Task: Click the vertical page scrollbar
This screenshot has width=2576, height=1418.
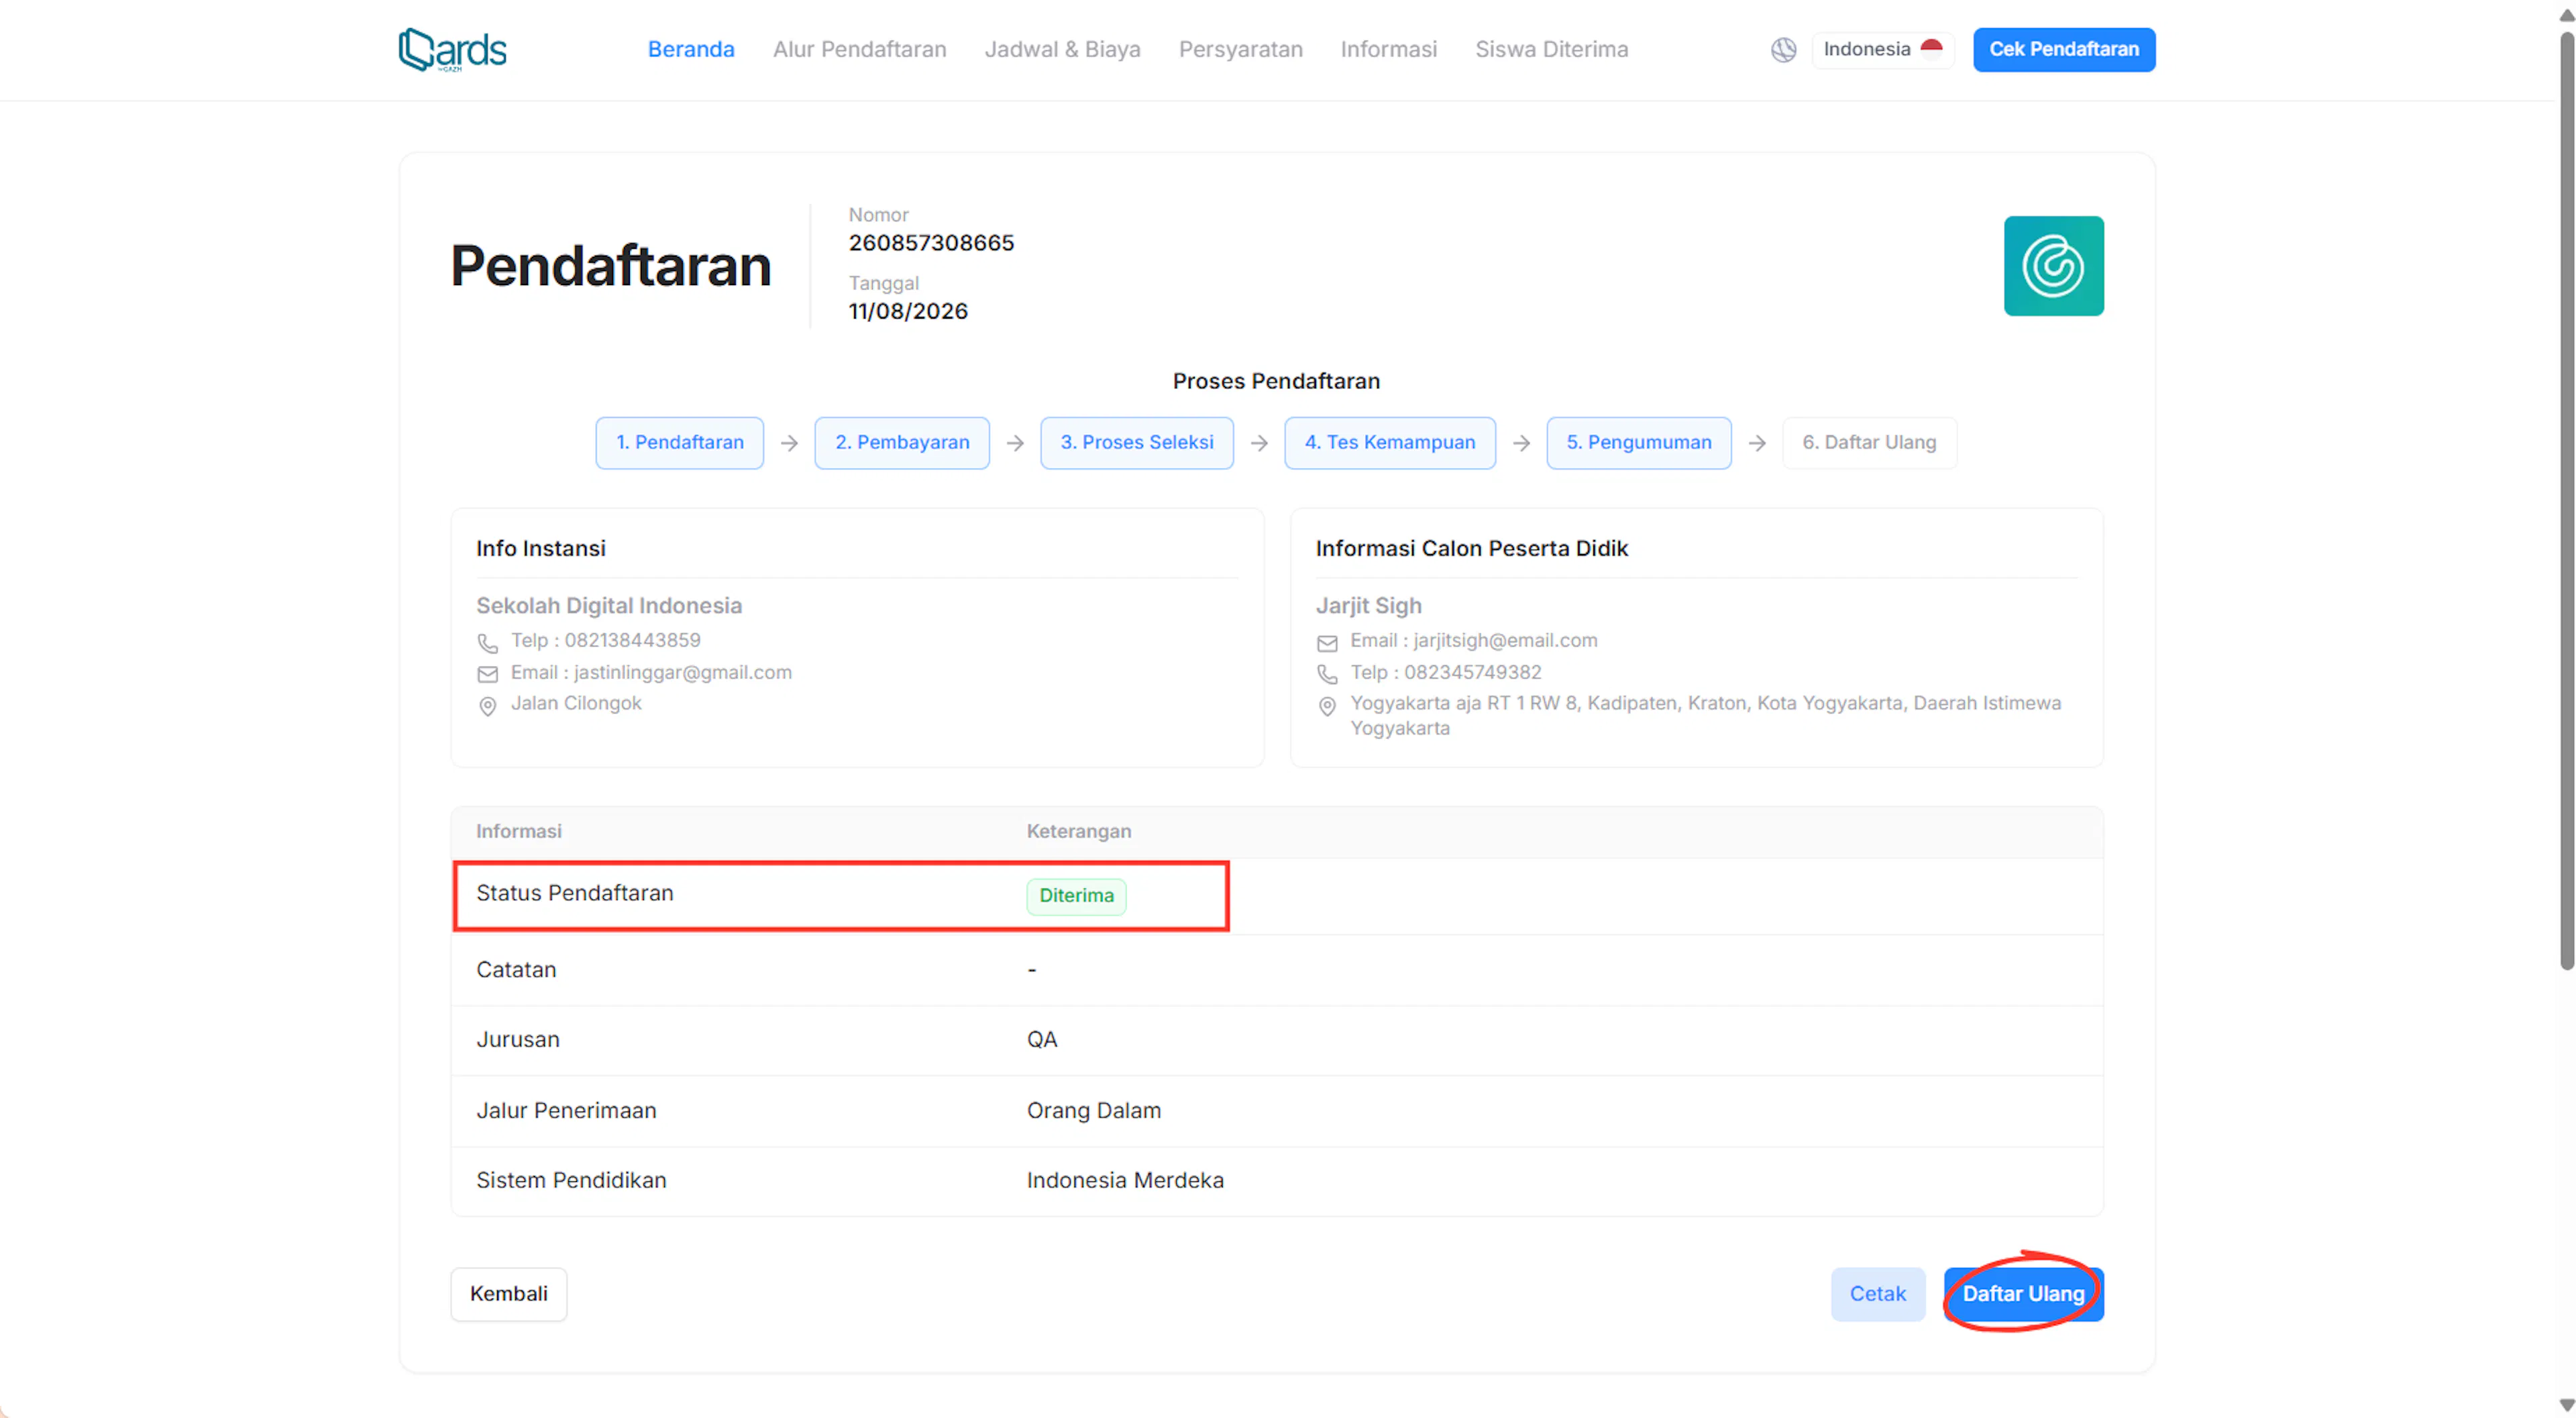Action: [x=2566, y=500]
